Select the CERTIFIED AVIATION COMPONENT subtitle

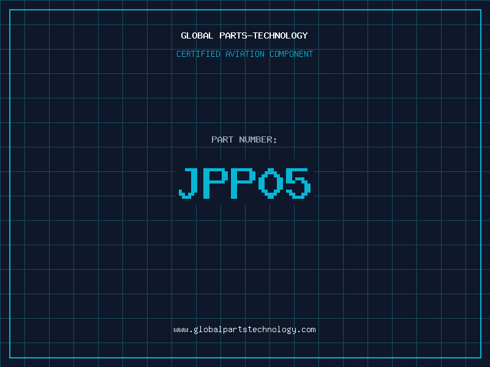244,54
